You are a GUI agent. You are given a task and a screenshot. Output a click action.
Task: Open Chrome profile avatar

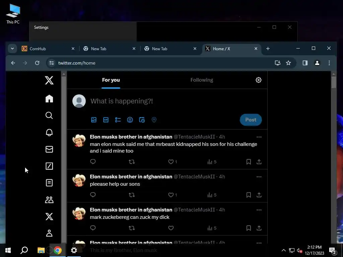pyautogui.click(x=317, y=63)
